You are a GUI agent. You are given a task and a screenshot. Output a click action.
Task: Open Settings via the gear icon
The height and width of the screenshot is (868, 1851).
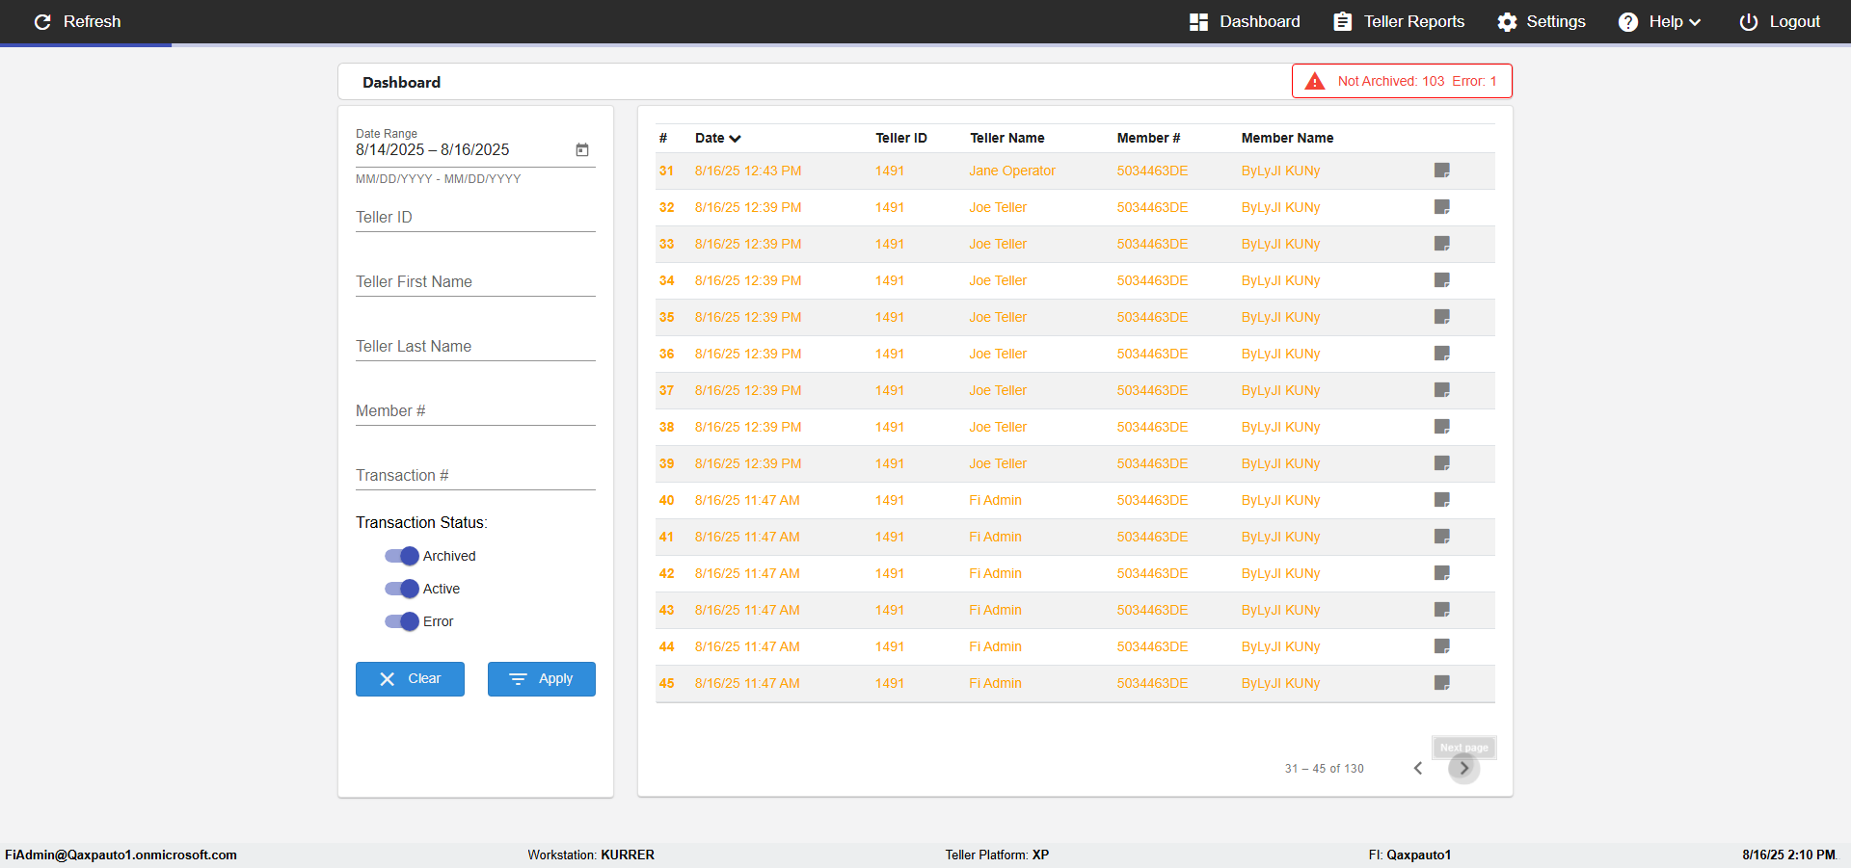1507,21
